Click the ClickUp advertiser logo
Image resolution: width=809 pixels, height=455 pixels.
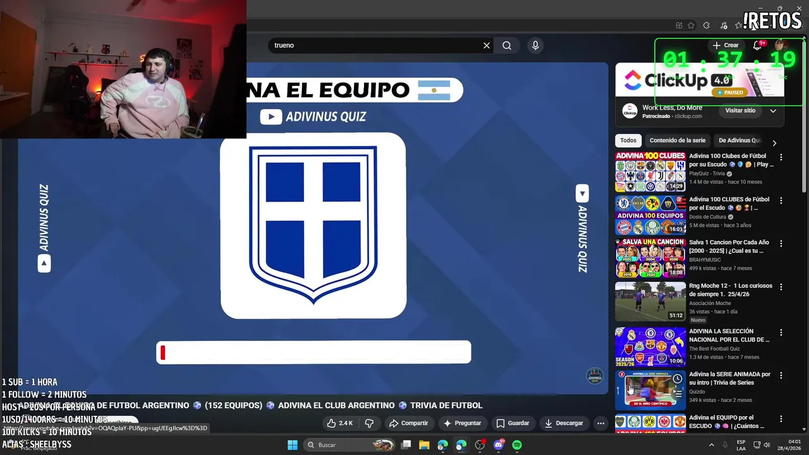coord(630,111)
